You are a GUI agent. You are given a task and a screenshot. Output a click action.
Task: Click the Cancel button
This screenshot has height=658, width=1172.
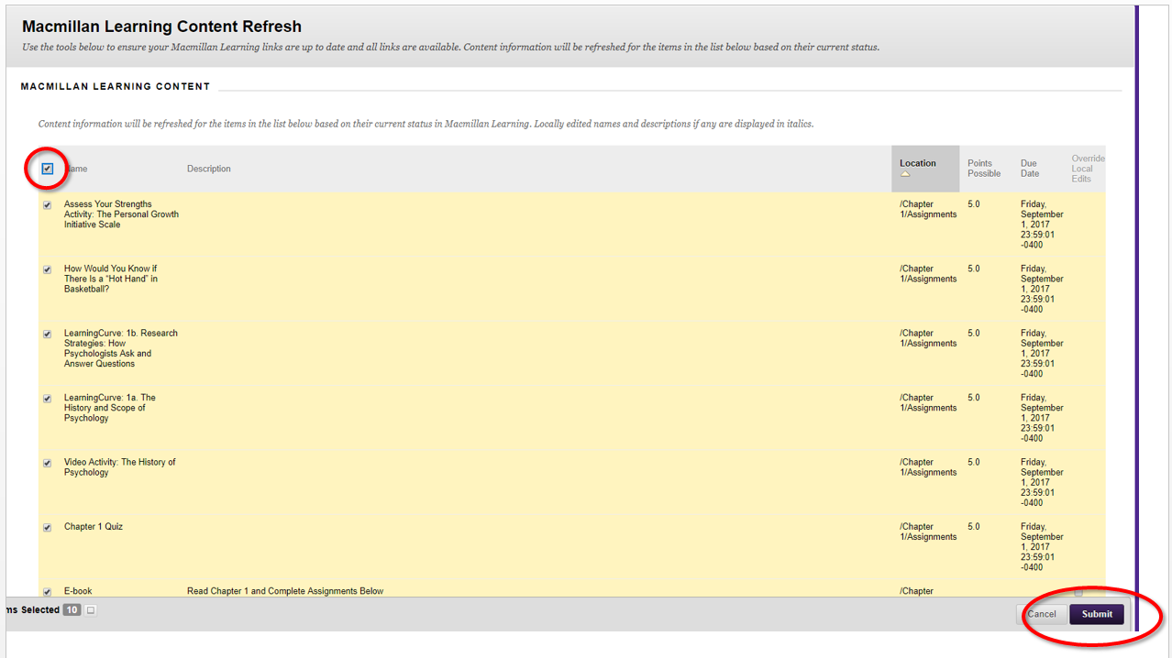1043,614
